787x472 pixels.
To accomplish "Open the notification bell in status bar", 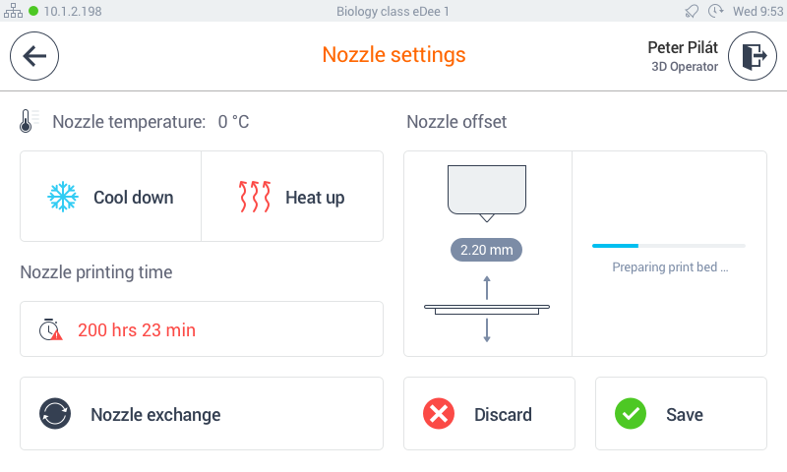I will [692, 11].
